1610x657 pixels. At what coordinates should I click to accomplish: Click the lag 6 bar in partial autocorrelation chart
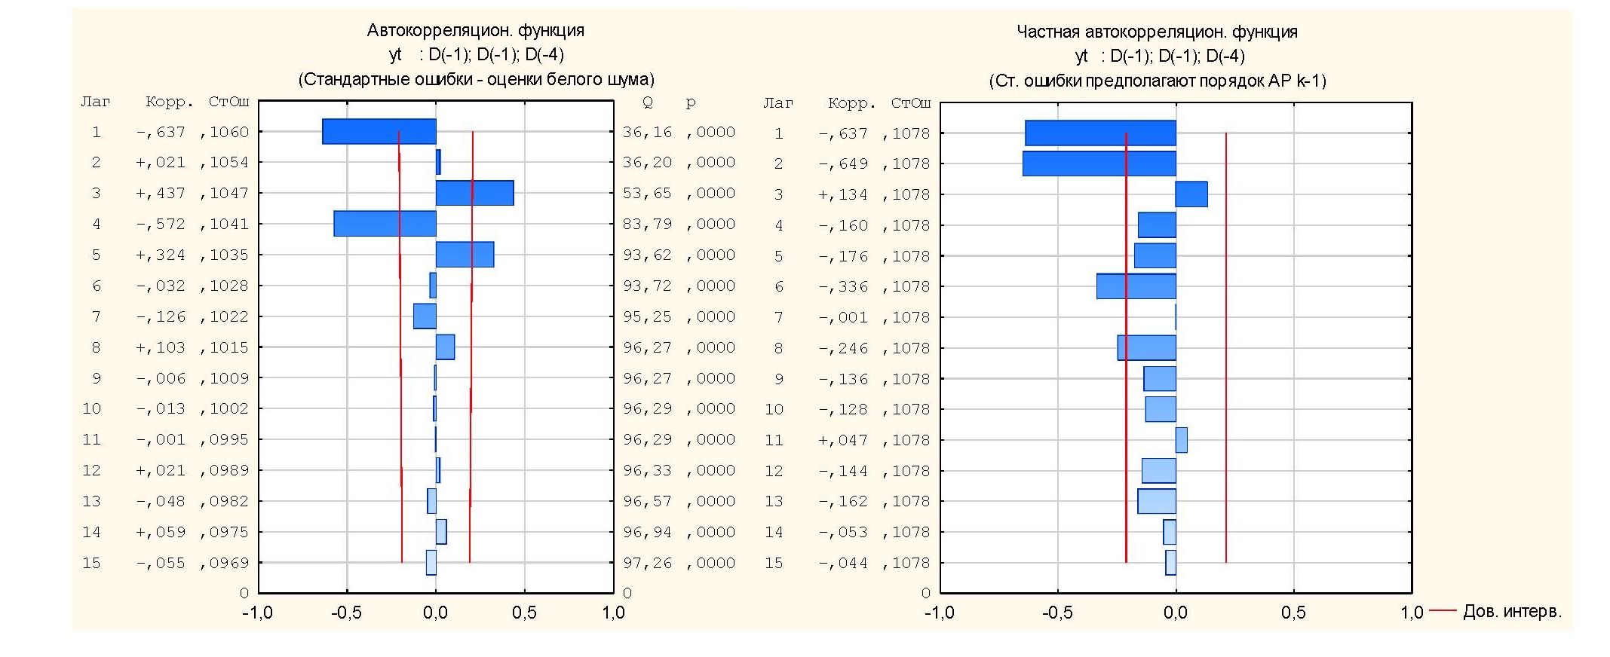1136,286
